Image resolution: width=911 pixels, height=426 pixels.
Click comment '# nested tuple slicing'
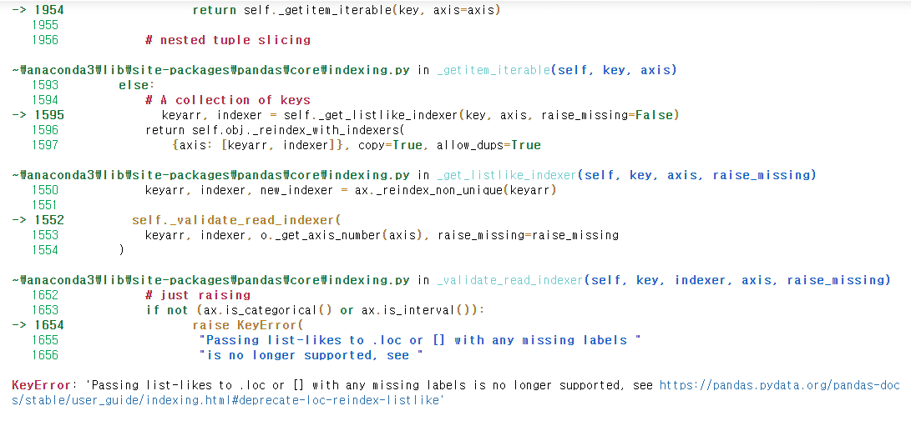(x=228, y=40)
